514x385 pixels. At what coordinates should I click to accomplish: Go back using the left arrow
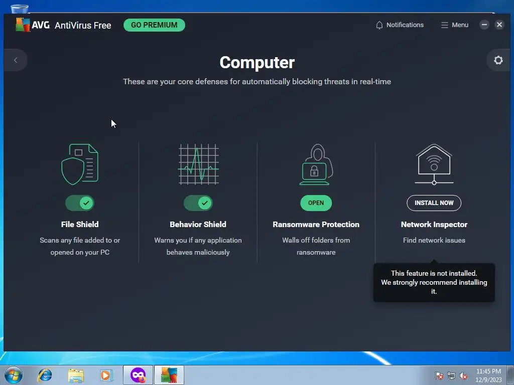[x=16, y=60]
